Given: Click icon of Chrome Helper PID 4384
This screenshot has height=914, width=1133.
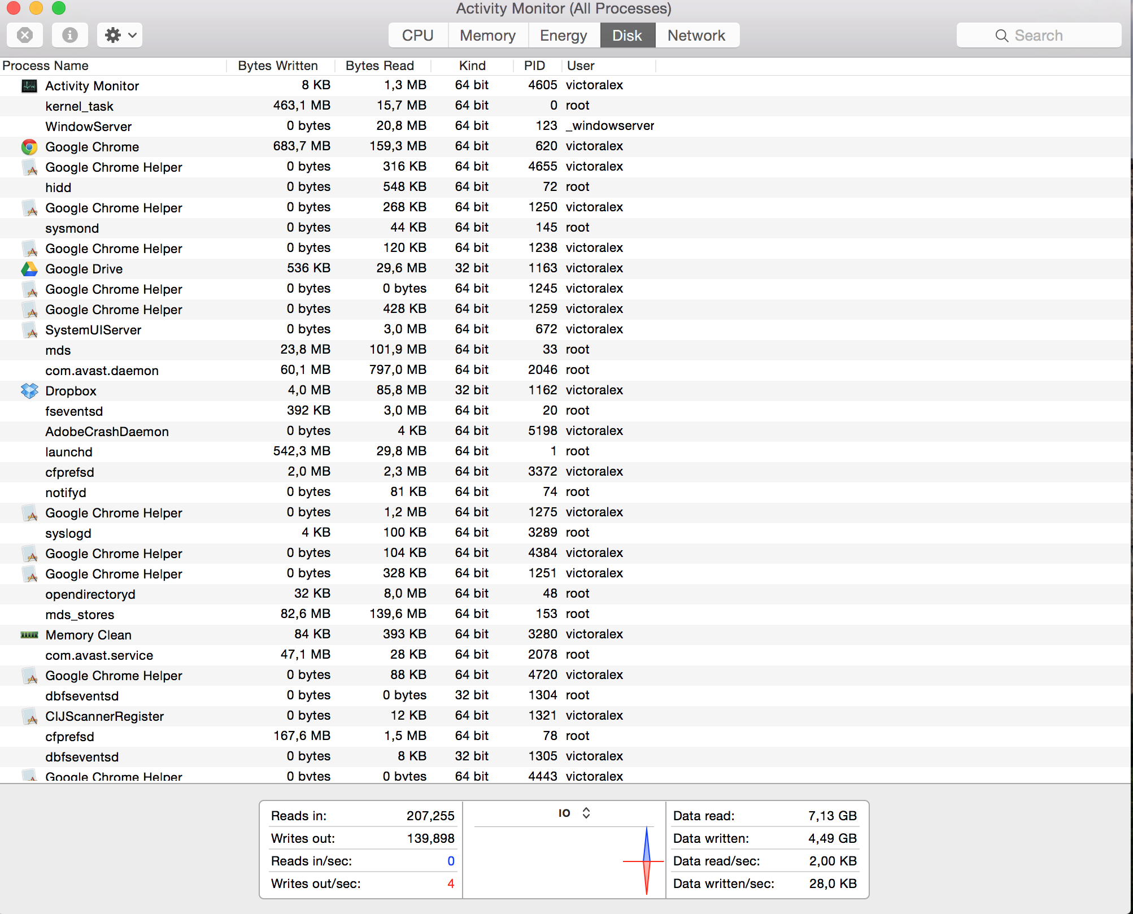Looking at the screenshot, I should click(x=29, y=554).
